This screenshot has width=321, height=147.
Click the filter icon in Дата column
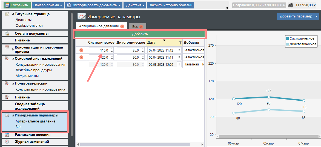180,43
